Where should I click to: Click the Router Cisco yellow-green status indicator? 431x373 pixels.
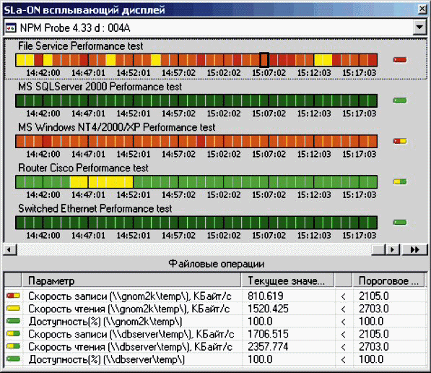click(400, 181)
